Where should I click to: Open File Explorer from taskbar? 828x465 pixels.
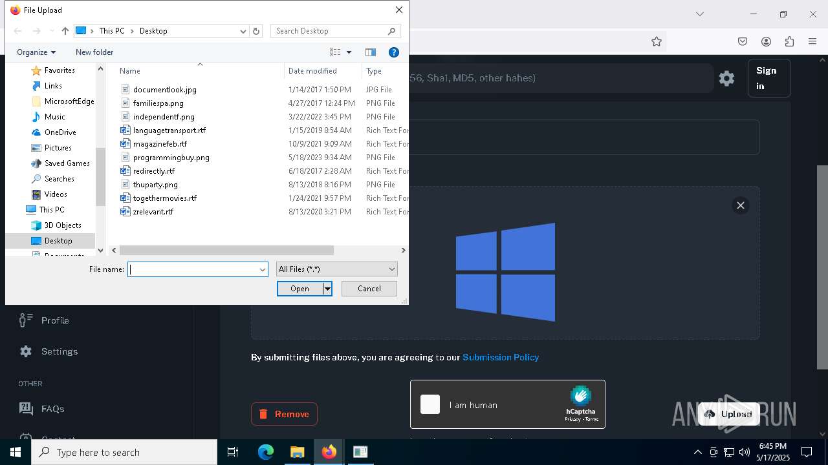click(x=297, y=452)
